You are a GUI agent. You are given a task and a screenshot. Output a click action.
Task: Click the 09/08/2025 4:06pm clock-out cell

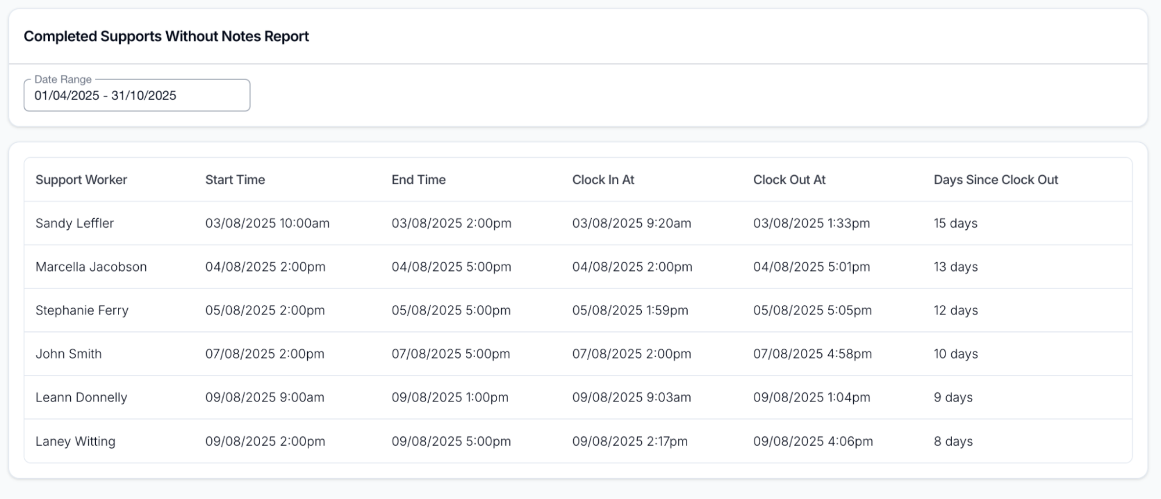coord(813,442)
